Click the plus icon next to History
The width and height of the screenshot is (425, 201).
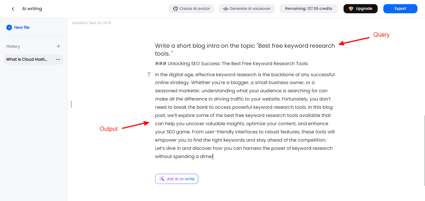[58, 46]
